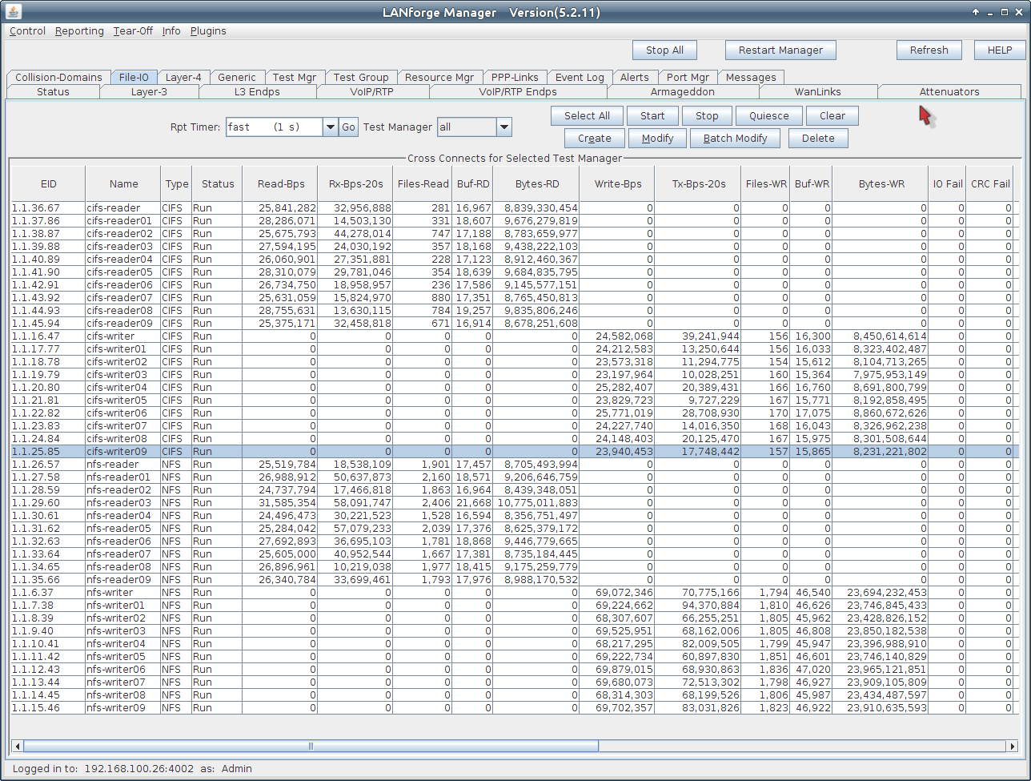Switch to the Alerts tab
The width and height of the screenshot is (1031, 781).
click(635, 78)
